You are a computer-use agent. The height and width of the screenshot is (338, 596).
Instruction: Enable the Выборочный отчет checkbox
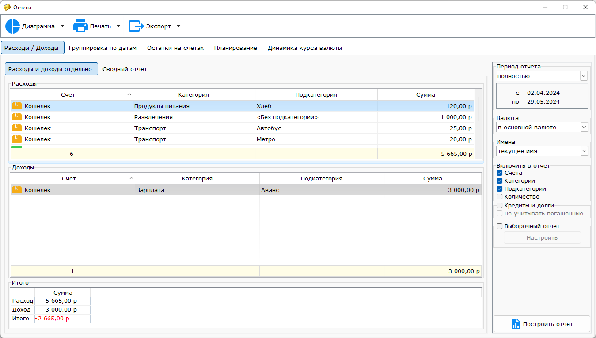click(500, 226)
